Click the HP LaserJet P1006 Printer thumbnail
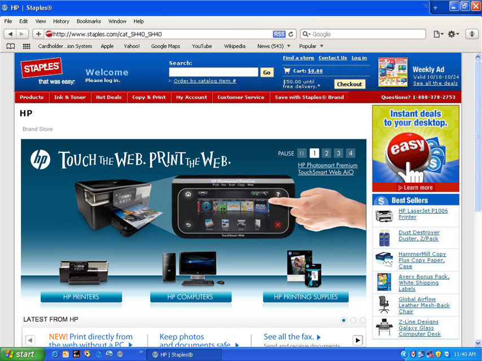482x361 pixels. [384, 215]
